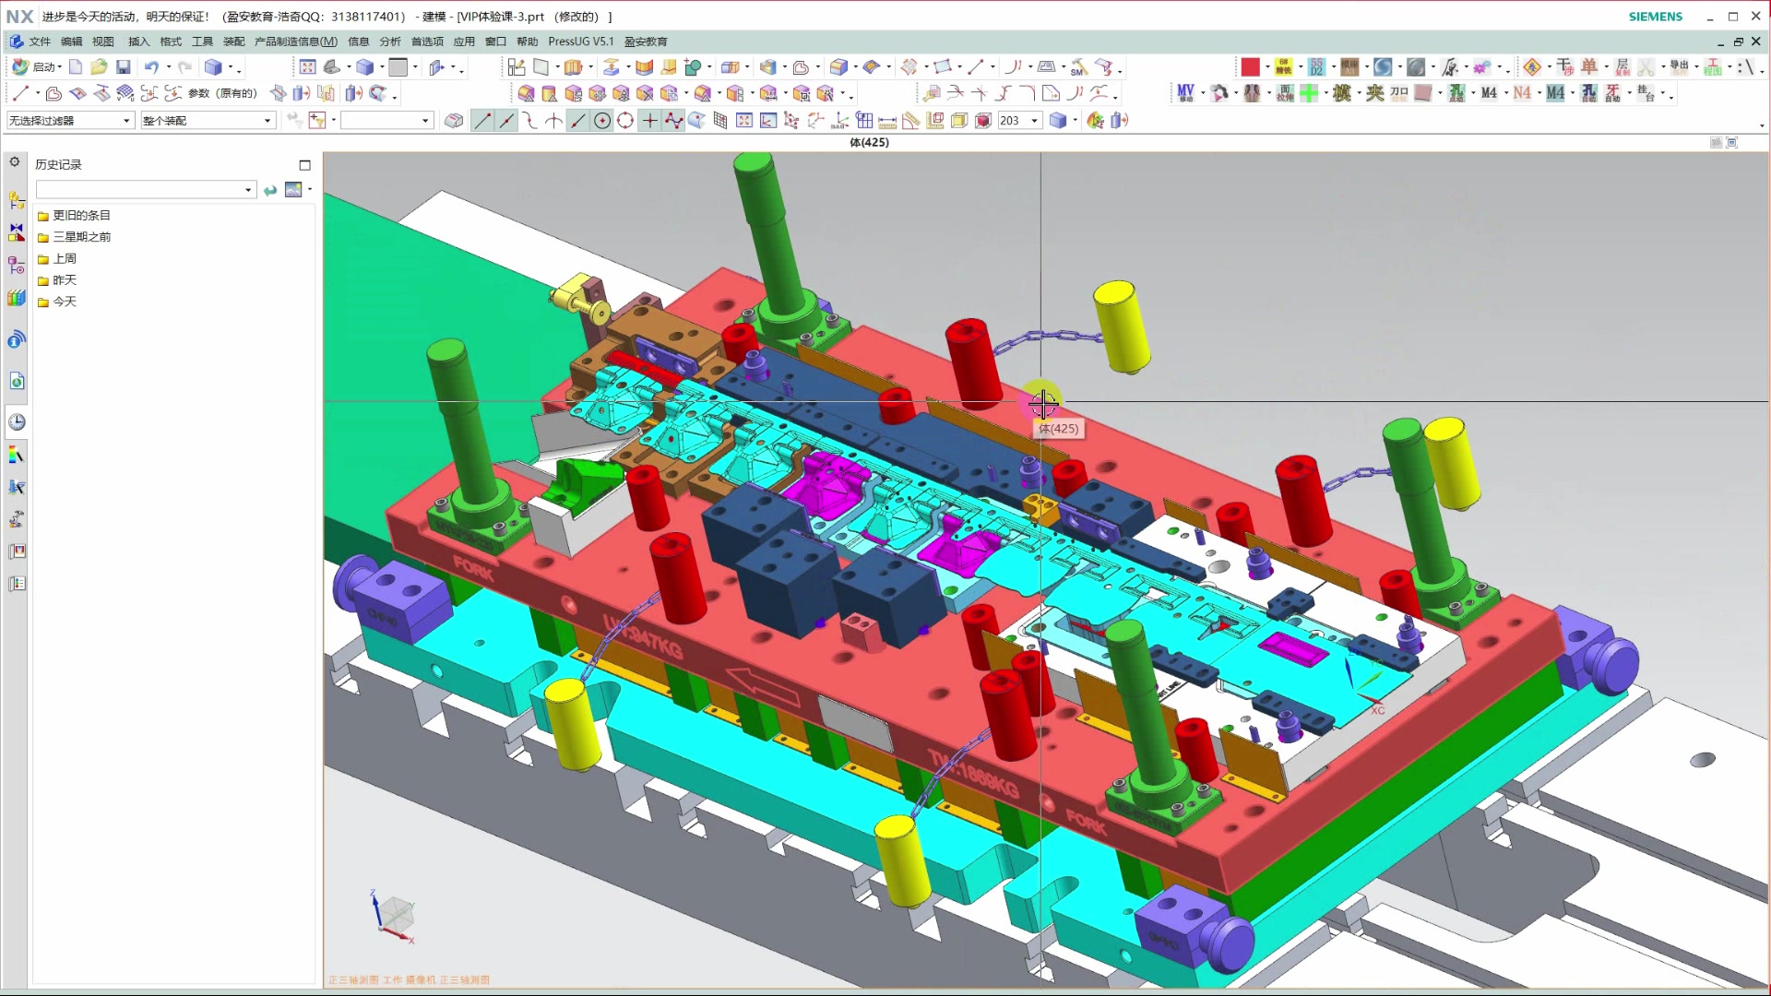The width and height of the screenshot is (1771, 996).
Task: Click the Fit view icon
Action: 307,67
